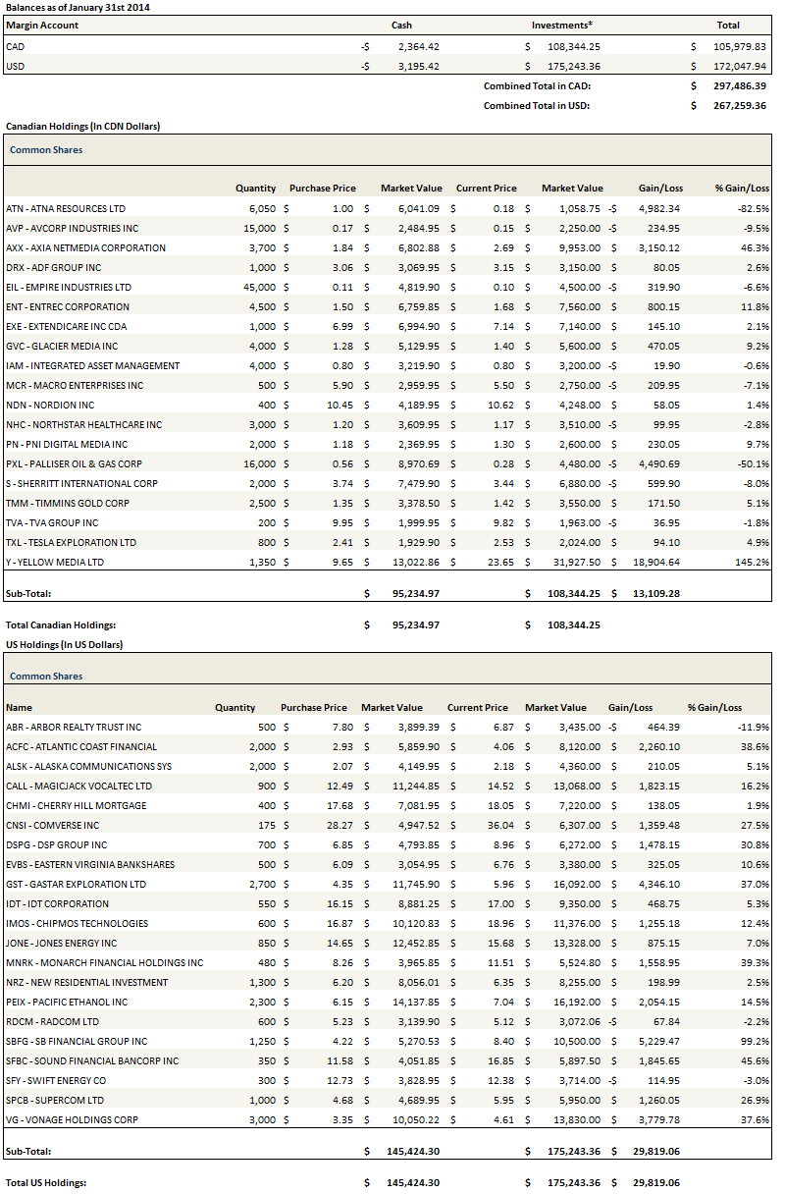Click the "Canadian Holdings (In CDN Dollars)" heading
Screen dimensions: 785x1194
(x=82, y=127)
